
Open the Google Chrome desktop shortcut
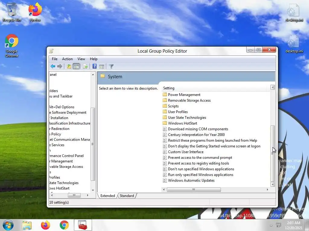click(x=12, y=46)
